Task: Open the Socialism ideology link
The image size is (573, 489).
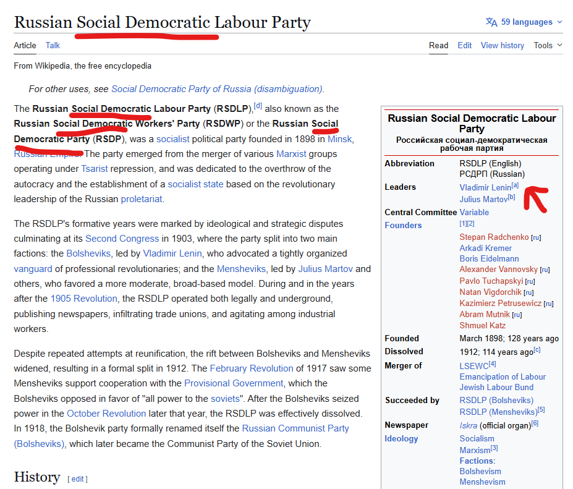Action: 477,438
